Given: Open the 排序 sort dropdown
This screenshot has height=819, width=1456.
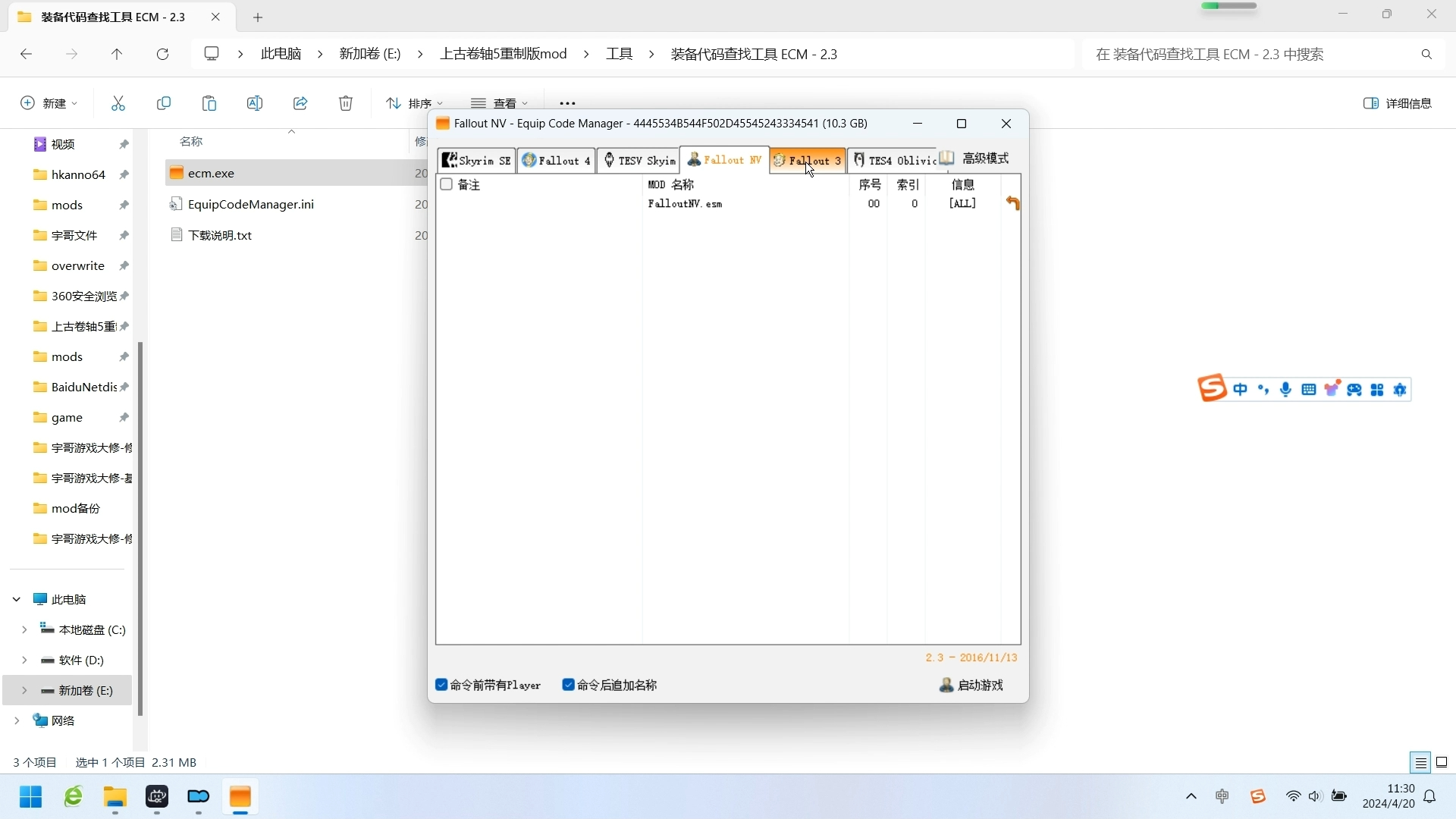Looking at the screenshot, I should (x=414, y=103).
